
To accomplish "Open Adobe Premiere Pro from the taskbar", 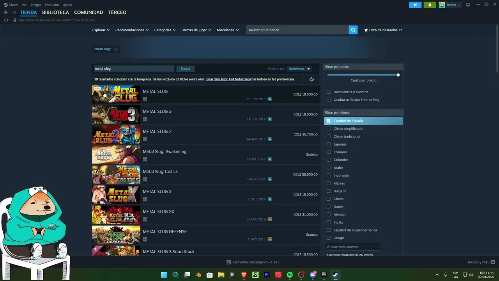I will click(x=267, y=275).
